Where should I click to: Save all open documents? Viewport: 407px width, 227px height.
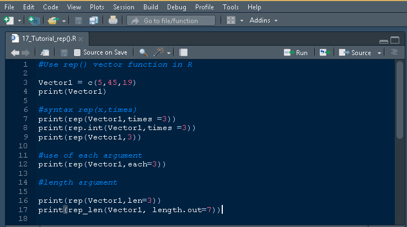click(93, 20)
